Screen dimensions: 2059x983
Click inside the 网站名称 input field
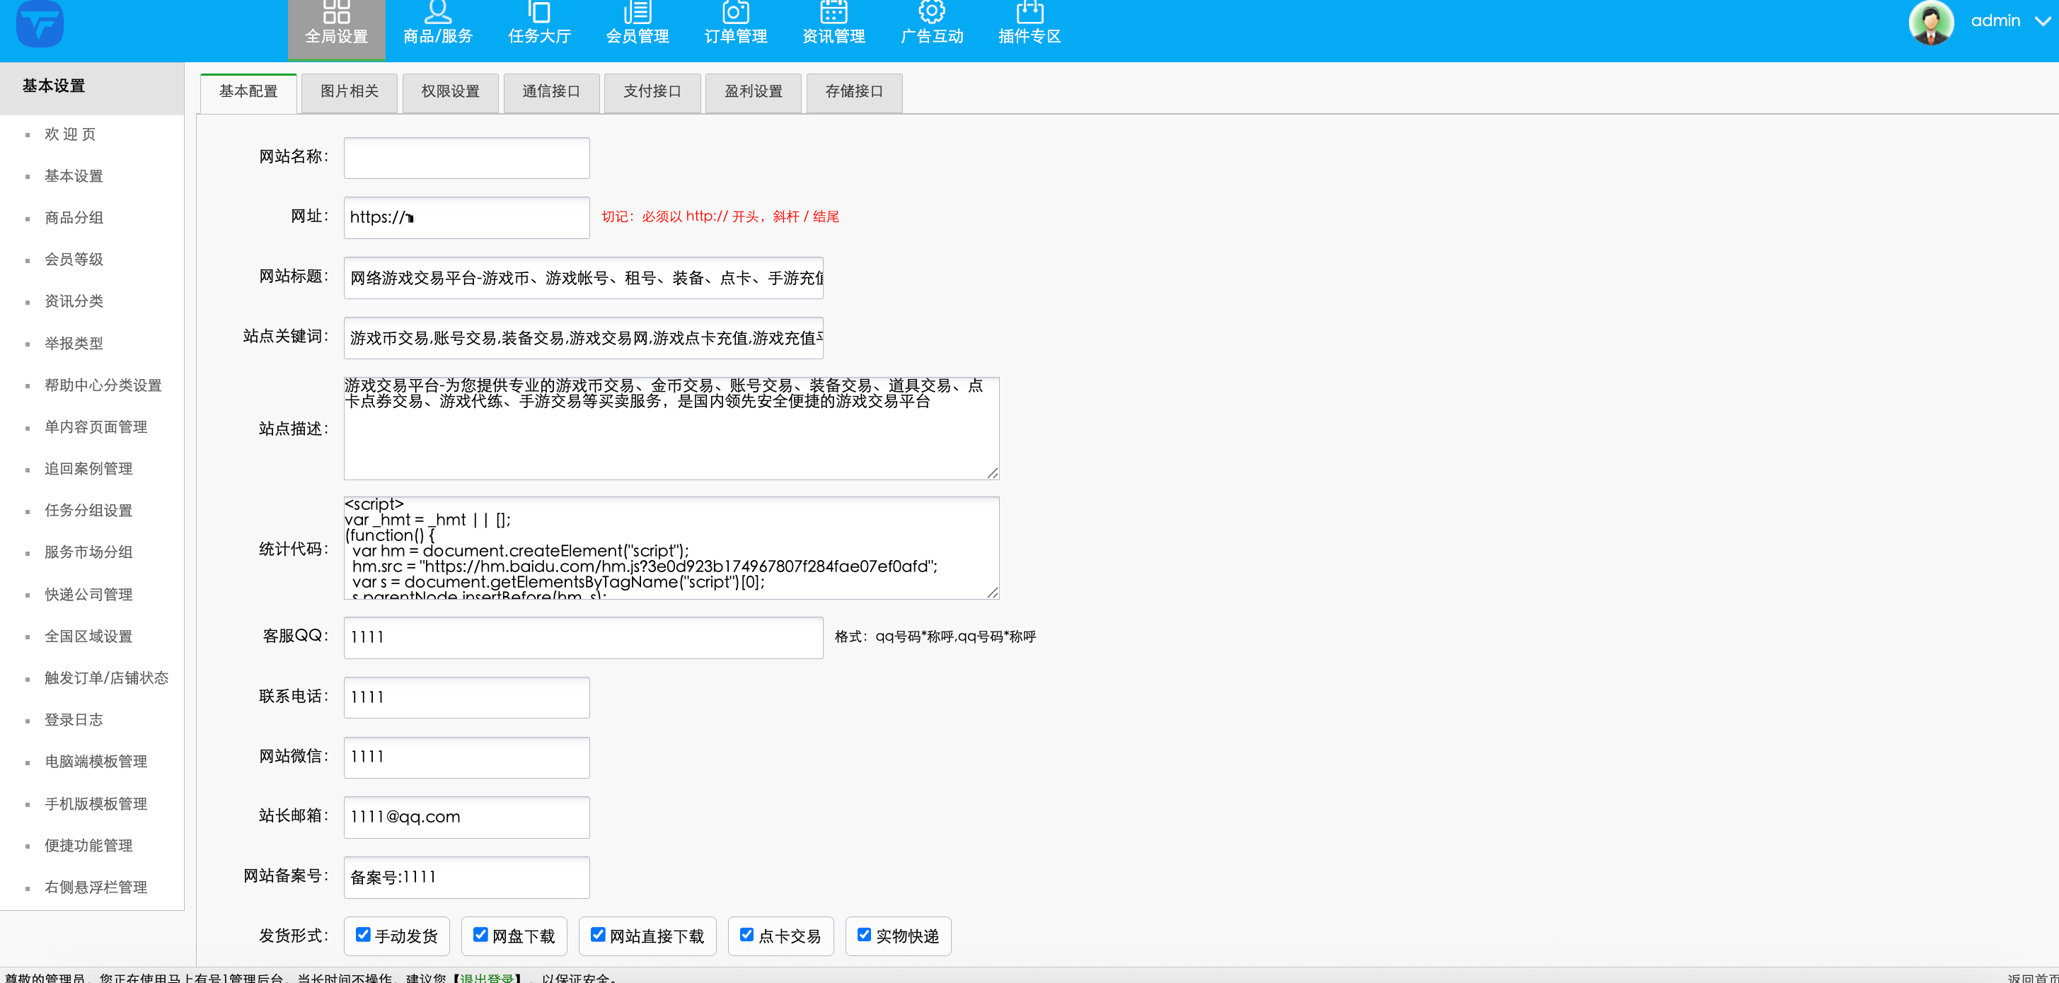(x=466, y=158)
